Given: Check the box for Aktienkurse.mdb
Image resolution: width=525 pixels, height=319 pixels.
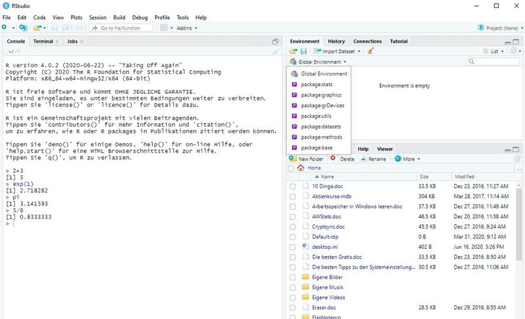Looking at the screenshot, I should point(293,196).
